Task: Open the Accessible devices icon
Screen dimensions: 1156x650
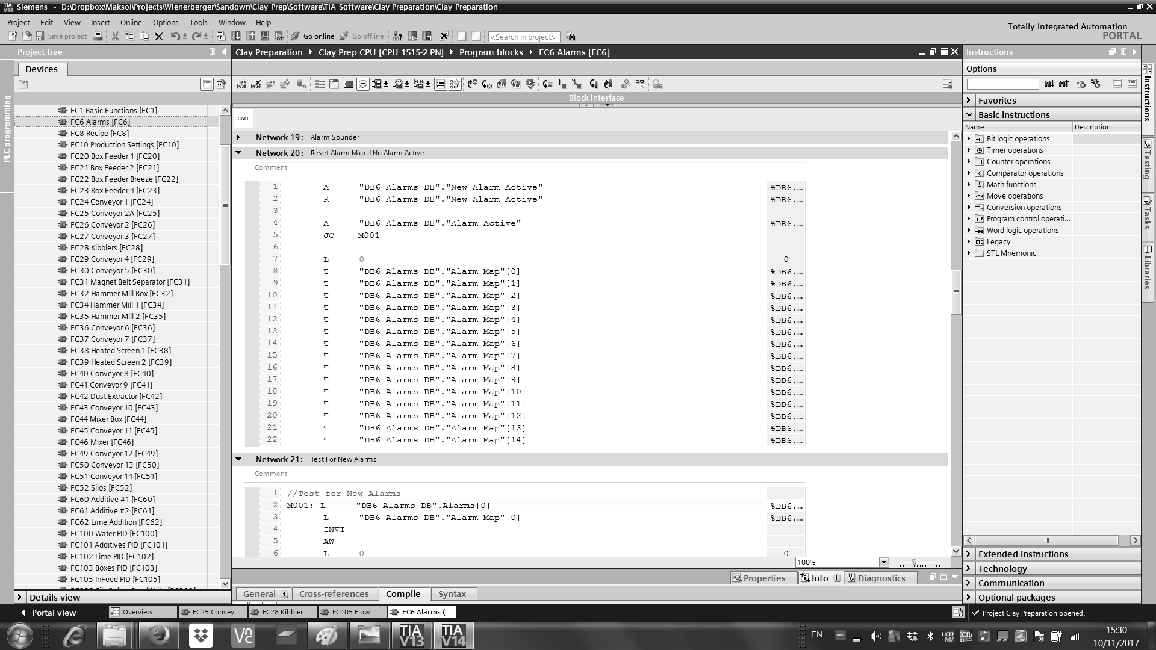Action: [x=398, y=36]
